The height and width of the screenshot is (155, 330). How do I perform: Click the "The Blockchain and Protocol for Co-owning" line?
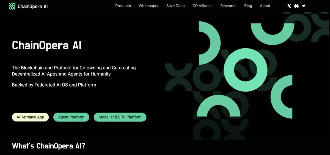tap(74, 68)
